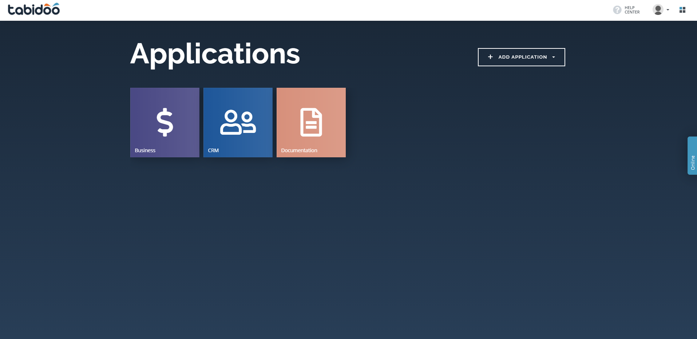Image resolution: width=697 pixels, height=339 pixels.
Task: Open the Business application with dollar icon
Action: click(165, 122)
